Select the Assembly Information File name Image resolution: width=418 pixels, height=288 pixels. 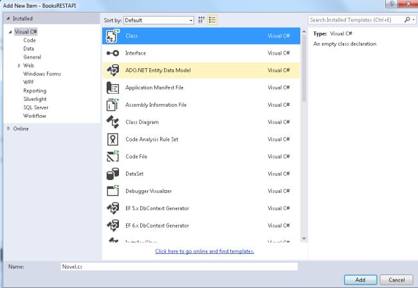click(x=156, y=105)
